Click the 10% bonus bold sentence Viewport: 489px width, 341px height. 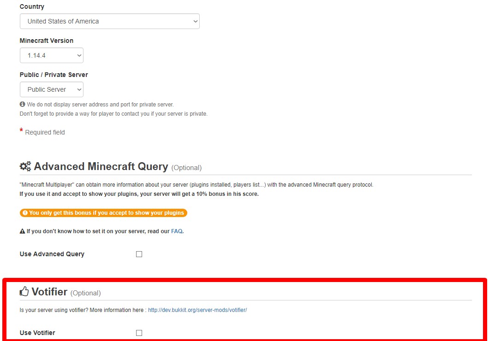139,194
